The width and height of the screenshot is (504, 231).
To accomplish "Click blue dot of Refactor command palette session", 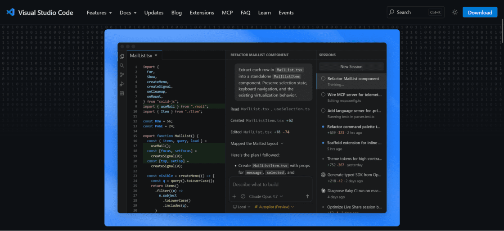I will (x=323, y=127).
